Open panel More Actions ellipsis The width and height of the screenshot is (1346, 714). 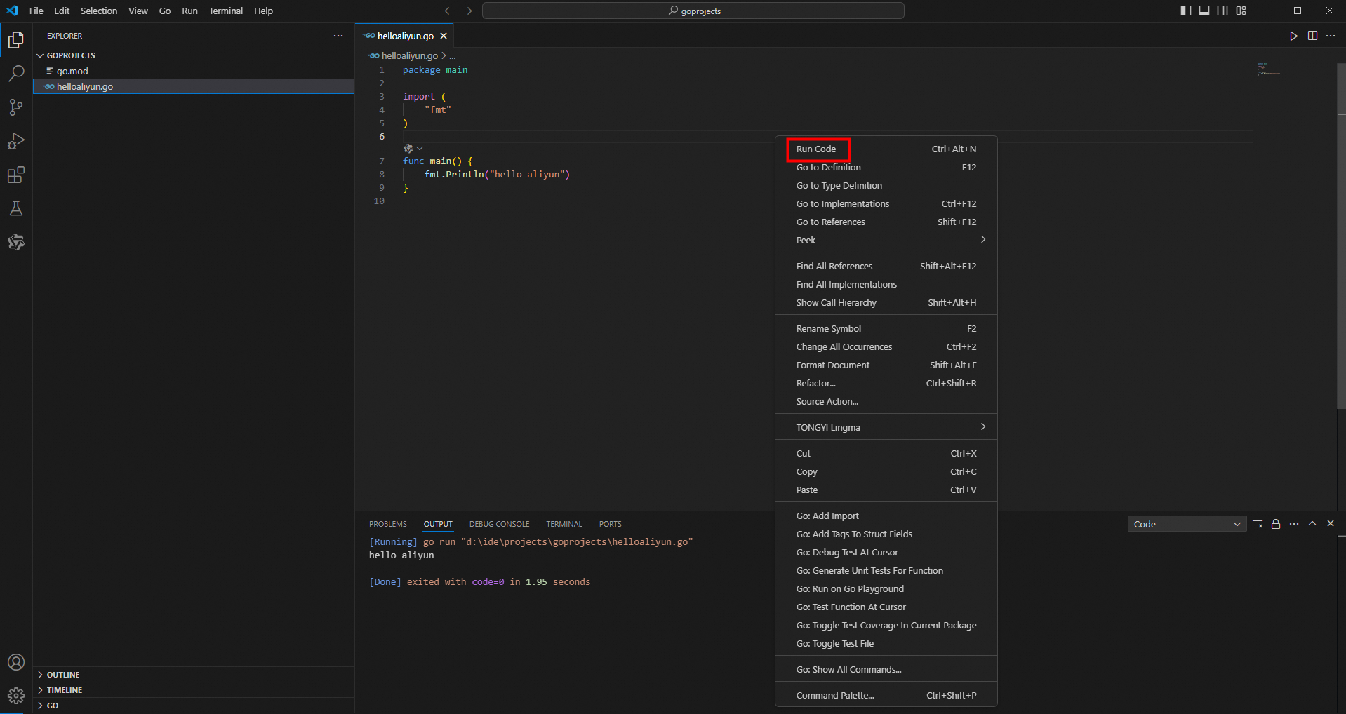pyautogui.click(x=1294, y=524)
